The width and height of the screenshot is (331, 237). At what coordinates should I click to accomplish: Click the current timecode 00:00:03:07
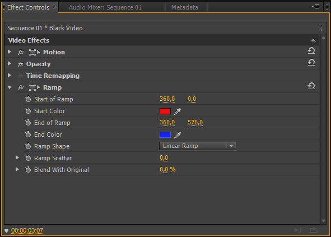[27, 230]
